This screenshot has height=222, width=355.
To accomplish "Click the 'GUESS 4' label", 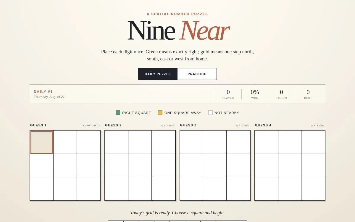I will [x=263, y=125].
